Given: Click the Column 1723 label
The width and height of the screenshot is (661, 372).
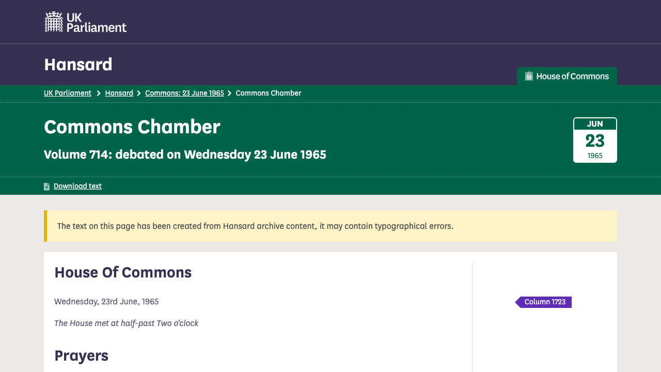Looking at the screenshot, I should tap(545, 302).
